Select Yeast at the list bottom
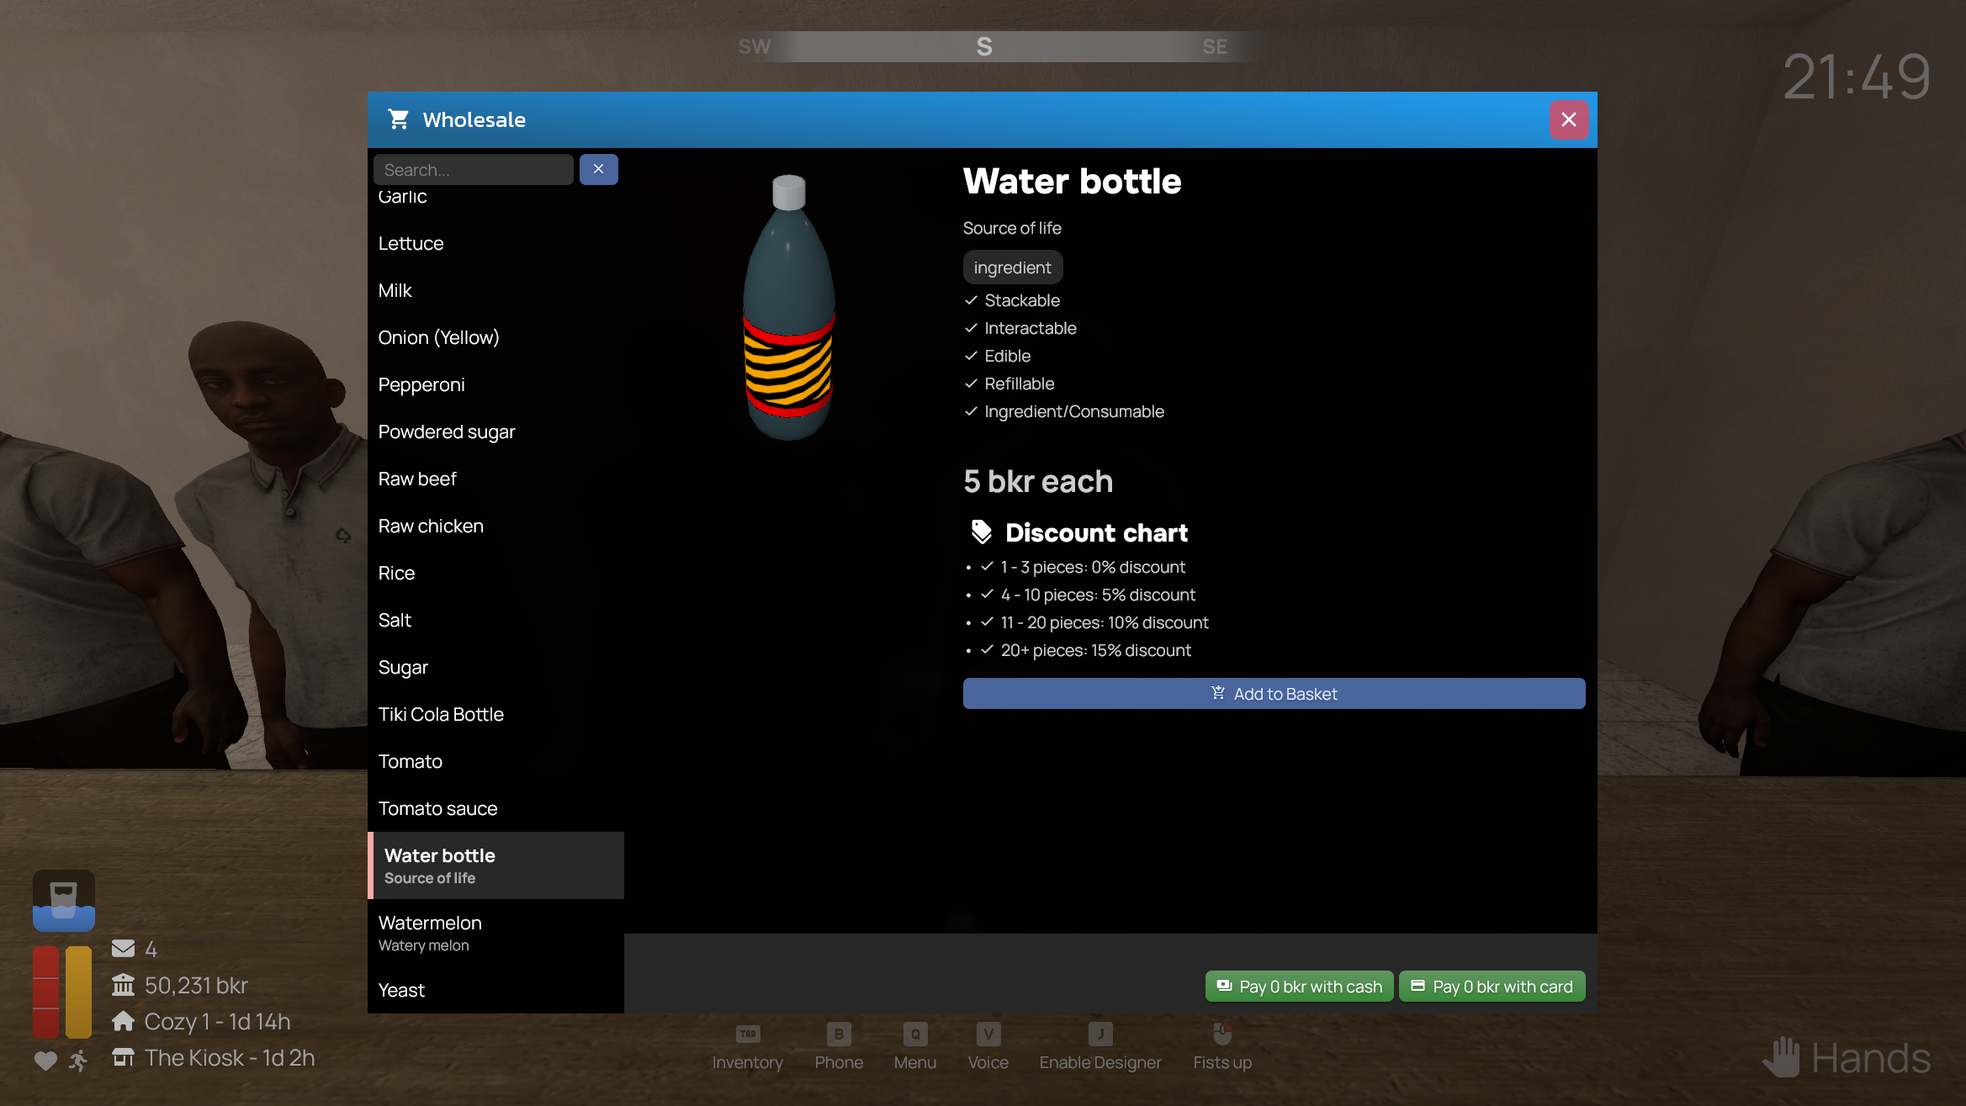 [x=495, y=990]
